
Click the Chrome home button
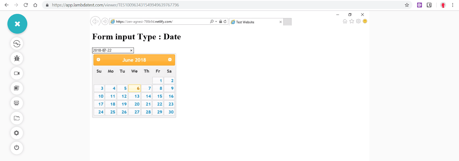pos(35,5)
